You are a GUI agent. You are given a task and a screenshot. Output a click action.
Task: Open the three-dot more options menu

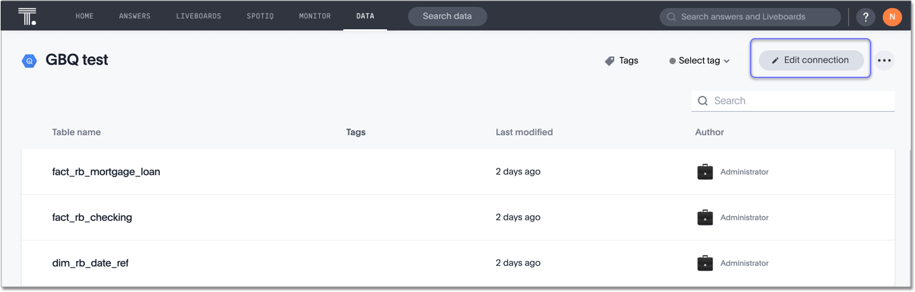(x=884, y=61)
